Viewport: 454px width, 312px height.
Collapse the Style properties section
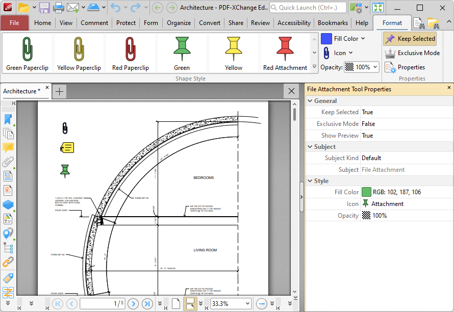coord(310,181)
